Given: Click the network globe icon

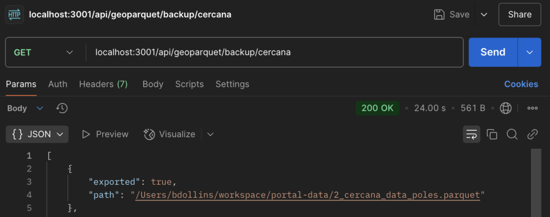Looking at the screenshot, I should tap(505, 108).
